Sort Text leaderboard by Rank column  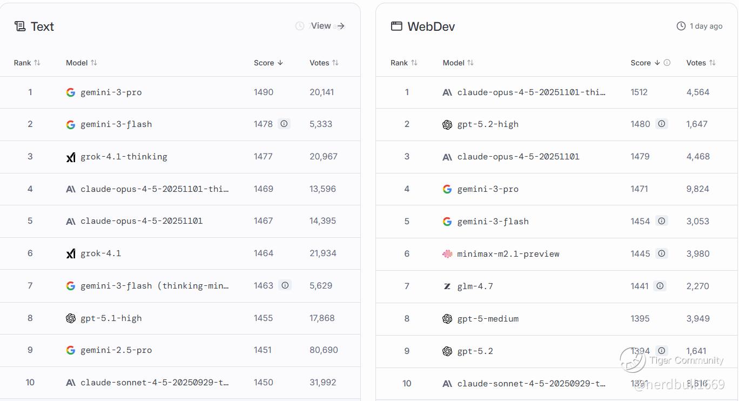pos(27,63)
